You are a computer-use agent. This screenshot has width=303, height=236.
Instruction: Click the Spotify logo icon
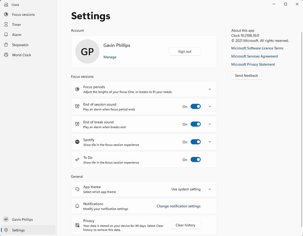click(77, 142)
